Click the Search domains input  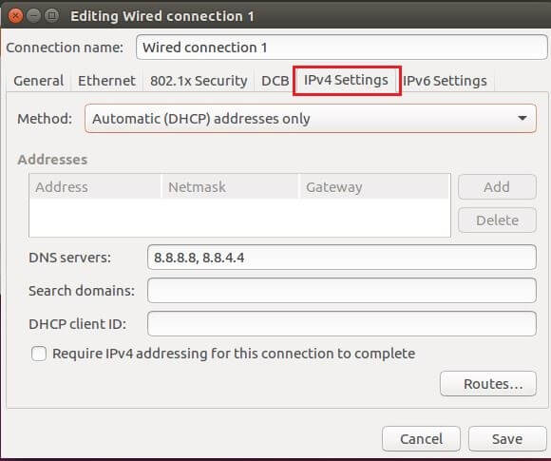(342, 291)
